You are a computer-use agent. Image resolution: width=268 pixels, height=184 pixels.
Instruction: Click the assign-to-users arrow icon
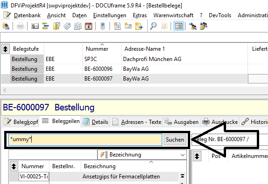pyautogui.click(x=193, y=26)
